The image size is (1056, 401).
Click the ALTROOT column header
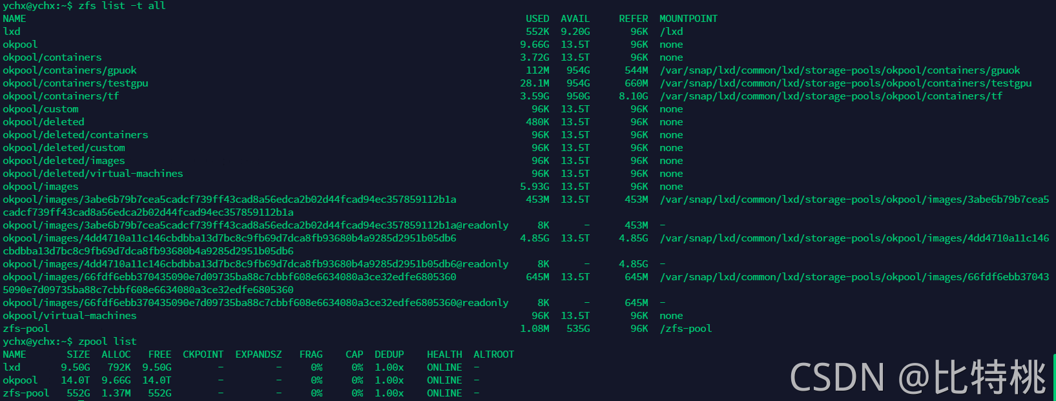coord(494,355)
